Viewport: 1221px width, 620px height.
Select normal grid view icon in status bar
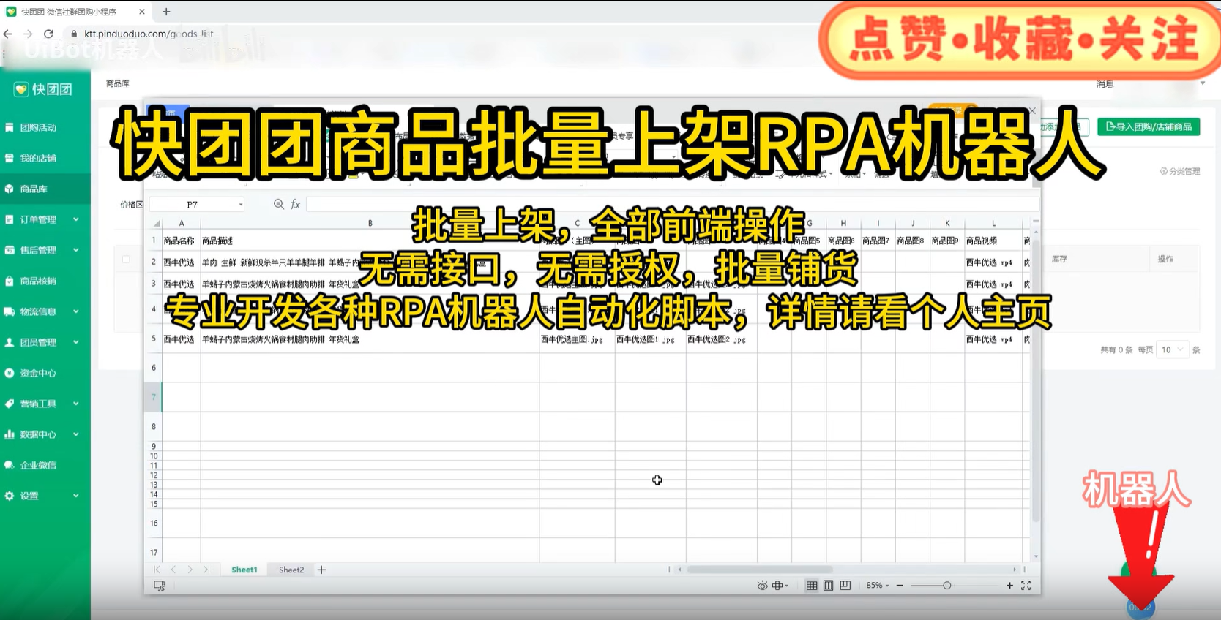point(812,586)
